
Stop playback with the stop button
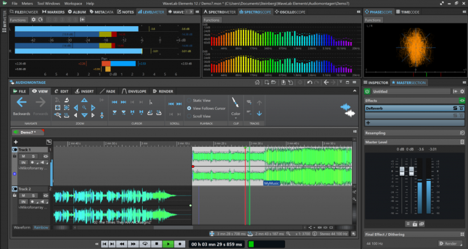click(x=156, y=244)
